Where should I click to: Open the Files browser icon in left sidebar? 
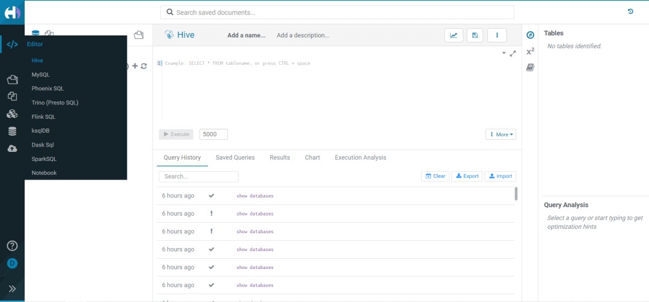[12, 79]
